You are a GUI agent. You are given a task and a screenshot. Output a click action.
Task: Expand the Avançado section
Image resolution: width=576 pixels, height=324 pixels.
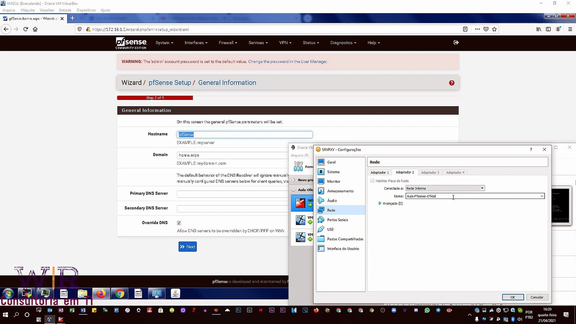(x=380, y=203)
